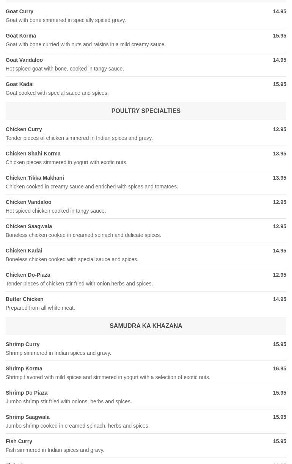Screen dimensions: 292x464
Task: Select Chicken Curry dish
Action: point(24,129)
